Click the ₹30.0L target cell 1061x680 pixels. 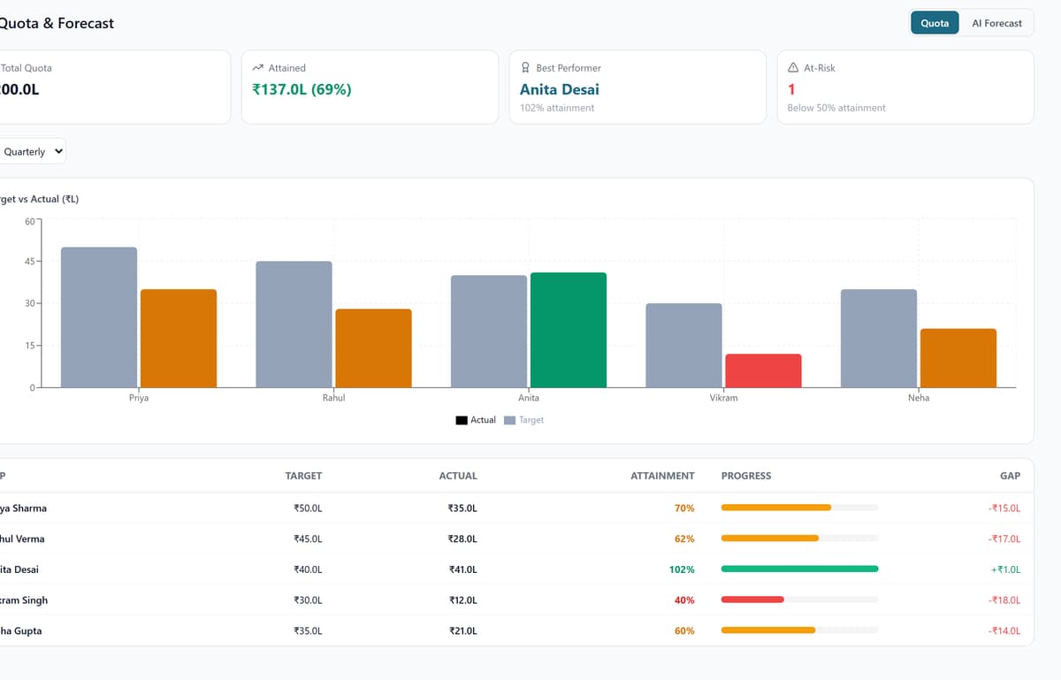pyautogui.click(x=308, y=600)
